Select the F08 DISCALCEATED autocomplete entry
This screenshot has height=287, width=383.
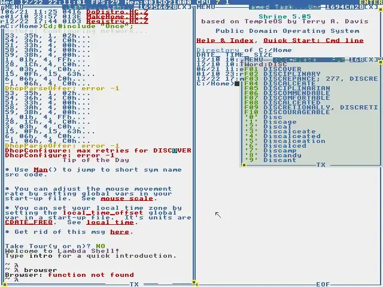282,103
